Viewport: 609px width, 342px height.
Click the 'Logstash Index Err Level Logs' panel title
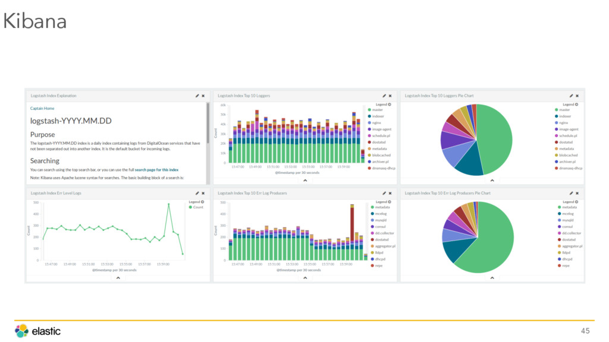point(56,193)
